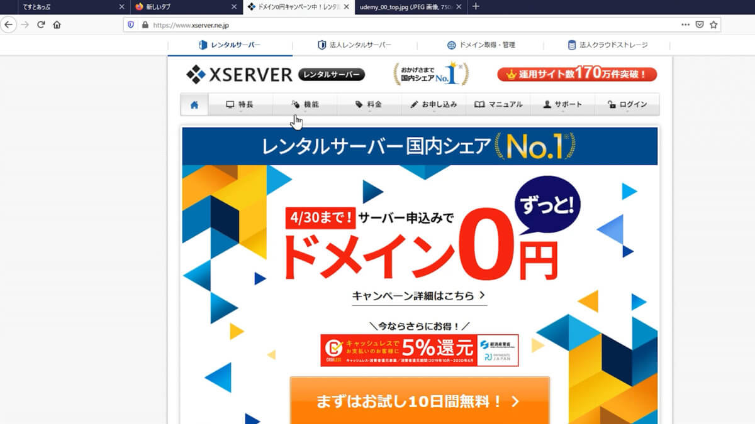Click the XSERVER logo
Screen dimensions: 755x424
239,75
